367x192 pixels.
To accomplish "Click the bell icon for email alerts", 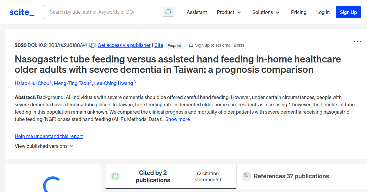I will click(191, 45).
